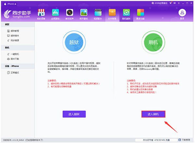Click the trophy icon in the title bar
Image resolution: width=195 pixels, height=143 pixels.
pyautogui.click(x=171, y=3)
